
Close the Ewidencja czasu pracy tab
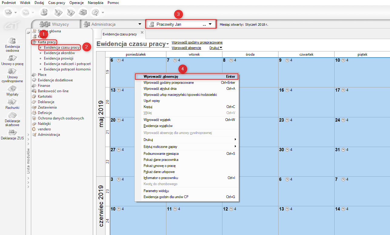pos(142,33)
